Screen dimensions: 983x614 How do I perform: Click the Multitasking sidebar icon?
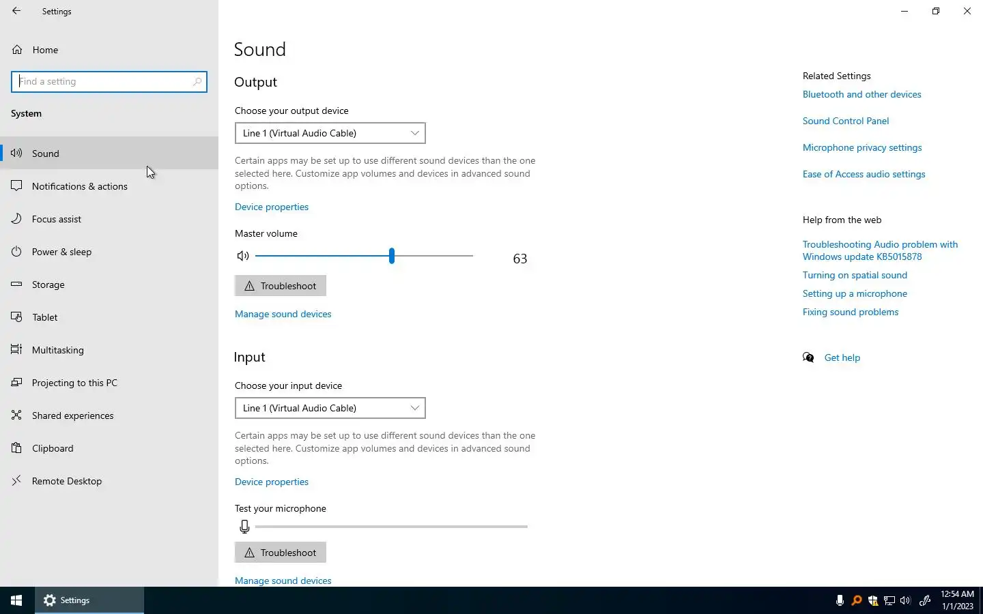click(x=16, y=350)
